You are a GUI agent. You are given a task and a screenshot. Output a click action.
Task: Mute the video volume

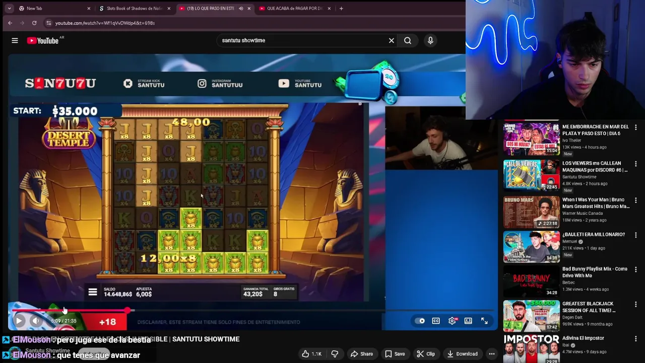(x=35, y=321)
